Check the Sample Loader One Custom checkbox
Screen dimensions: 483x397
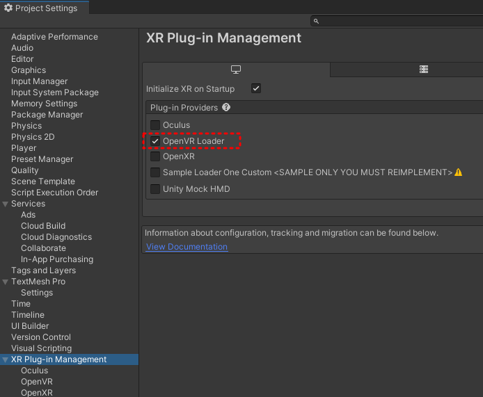[155, 172]
